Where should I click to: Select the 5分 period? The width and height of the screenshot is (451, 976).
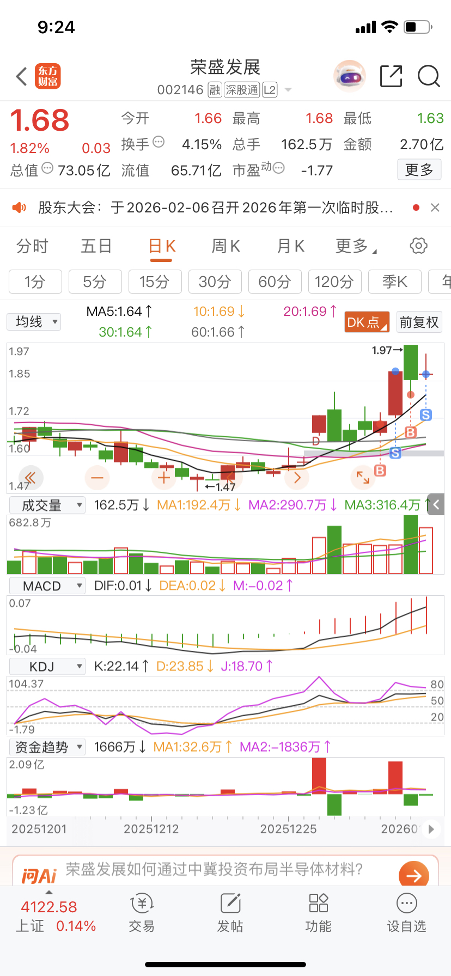(95, 282)
